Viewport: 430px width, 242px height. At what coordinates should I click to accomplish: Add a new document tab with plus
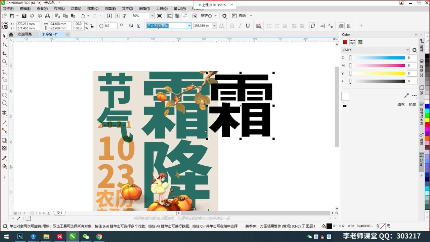[x=68, y=34]
